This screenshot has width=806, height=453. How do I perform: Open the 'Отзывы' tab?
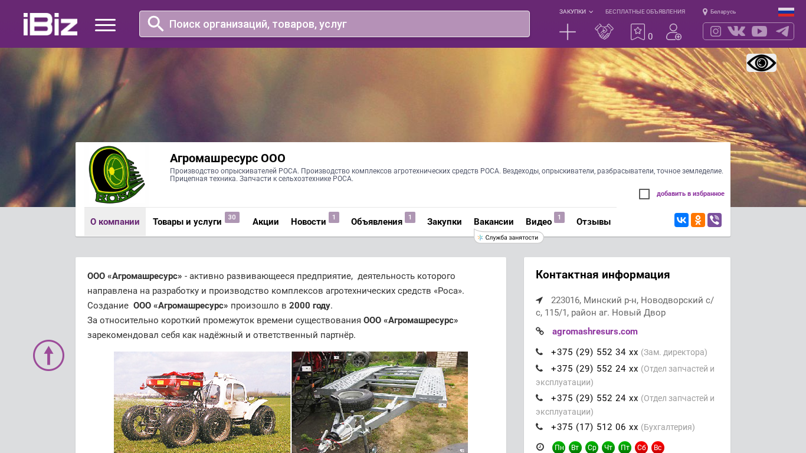[593, 222]
